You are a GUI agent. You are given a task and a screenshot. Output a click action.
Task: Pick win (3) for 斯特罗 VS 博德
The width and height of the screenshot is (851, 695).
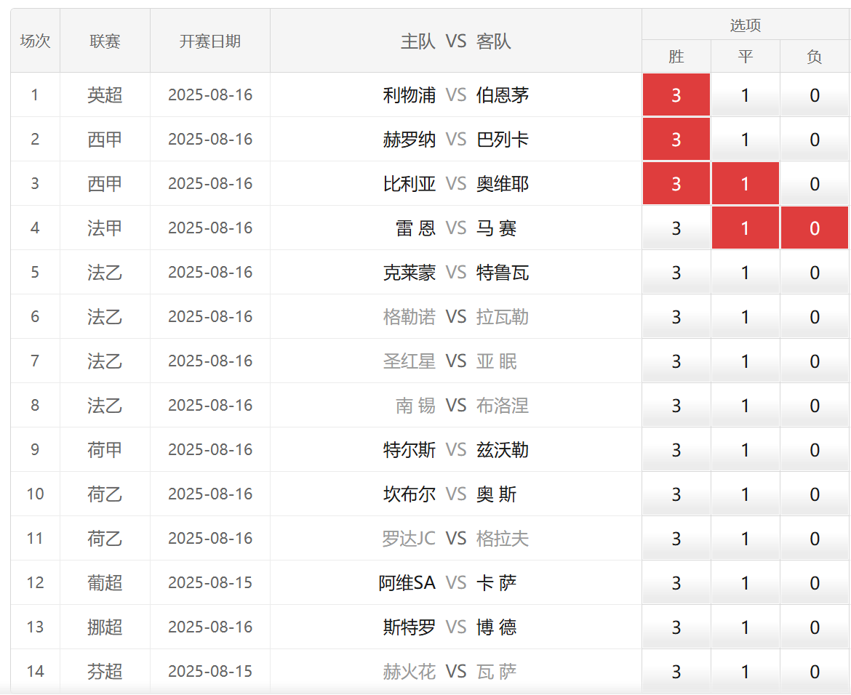click(x=676, y=627)
